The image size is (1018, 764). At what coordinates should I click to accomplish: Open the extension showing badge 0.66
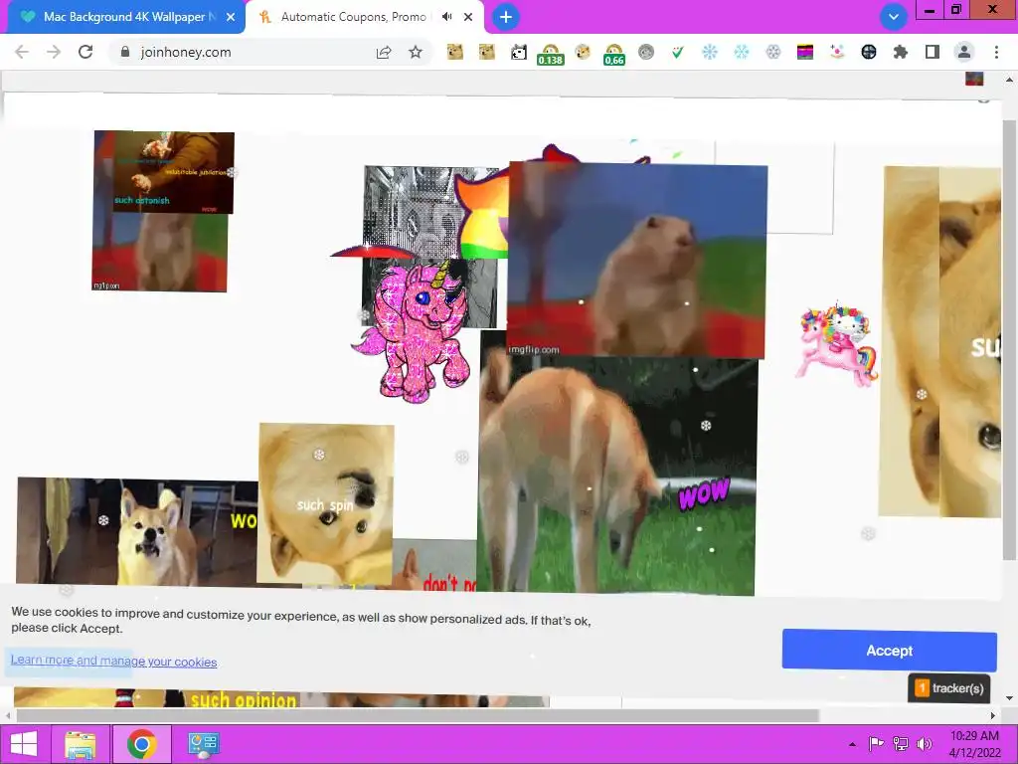click(613, 54)
